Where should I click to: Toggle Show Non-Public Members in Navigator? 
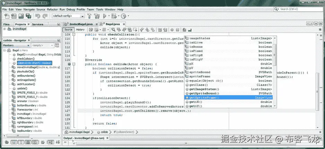click(28, 142)
